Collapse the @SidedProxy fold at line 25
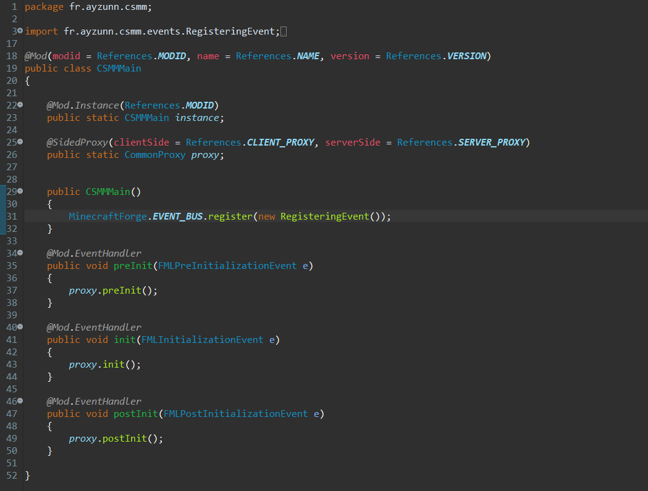Viewport: 648px width, 491px height. click(x=20, y=142)
